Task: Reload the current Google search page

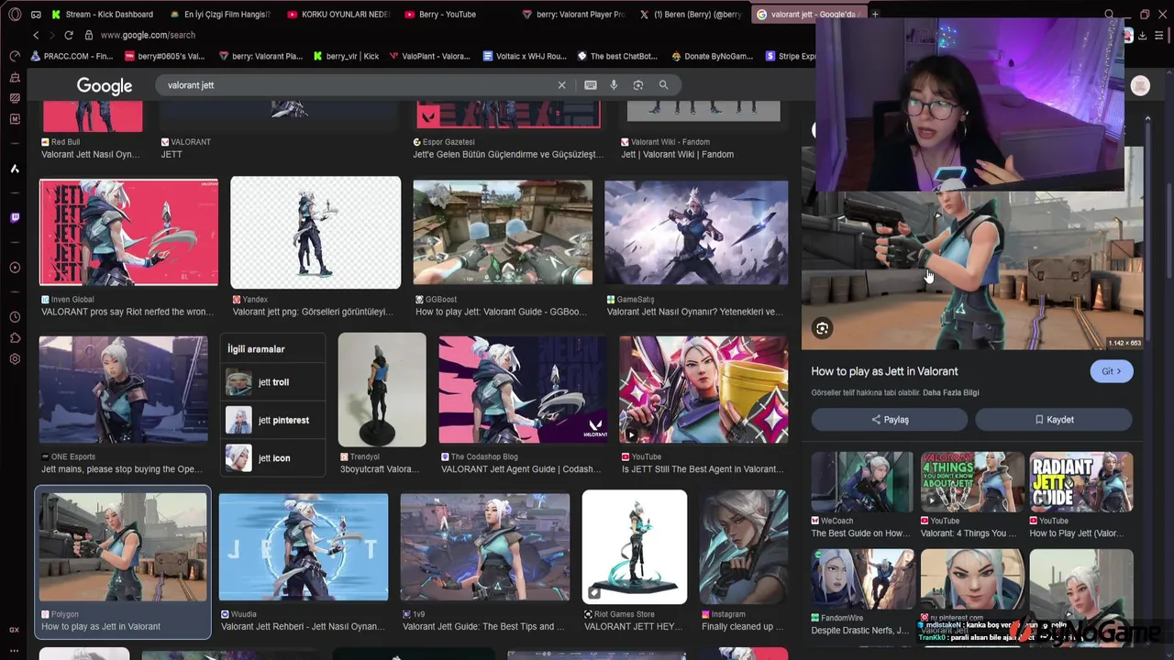Action: [x=69, y=35]
